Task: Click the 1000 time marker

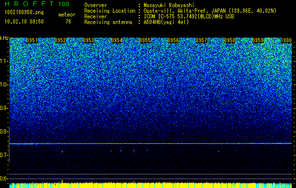Action: coord(287,40)
